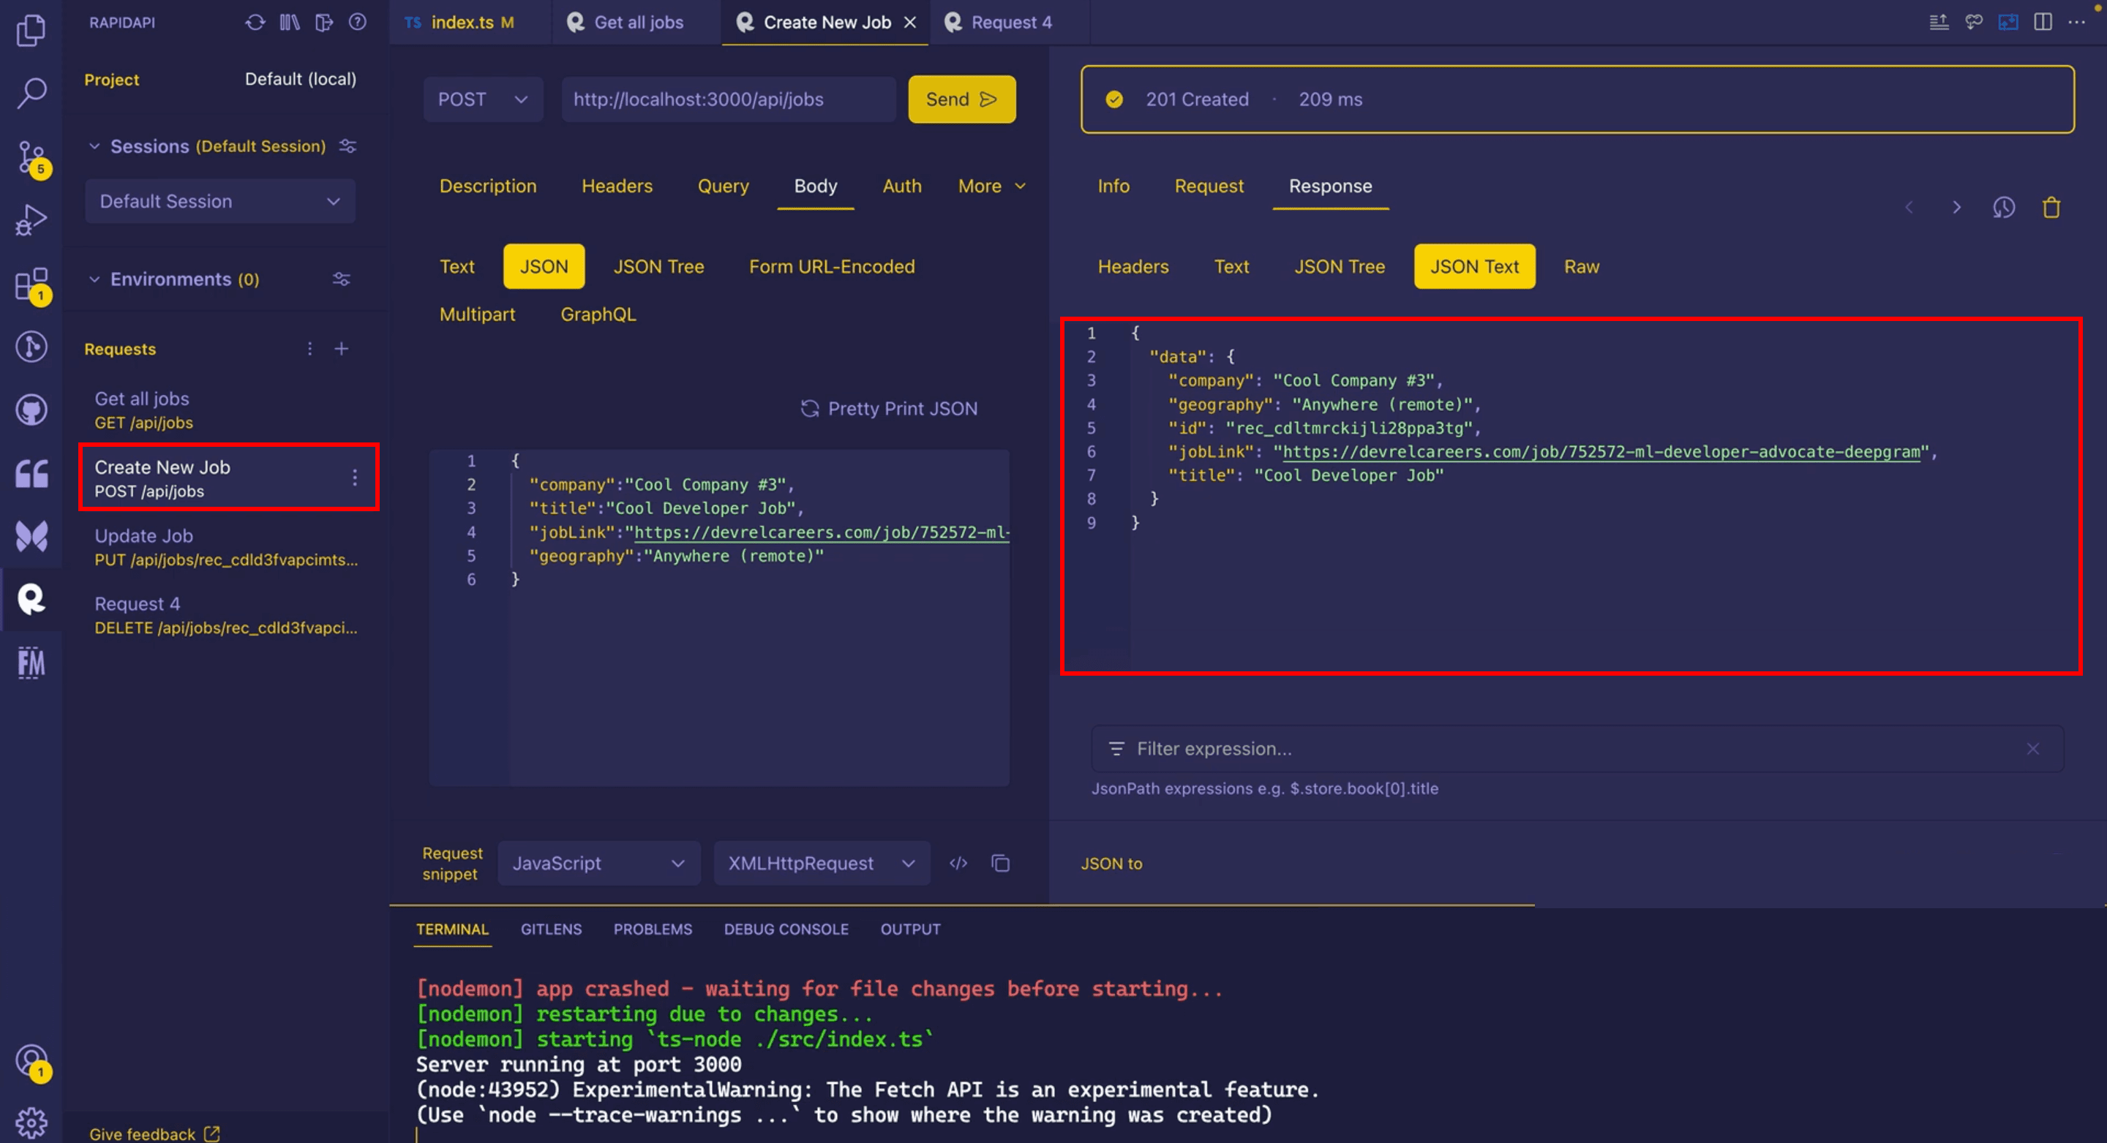
Task: Select GraphQL body type
Action: pos(598,314)
